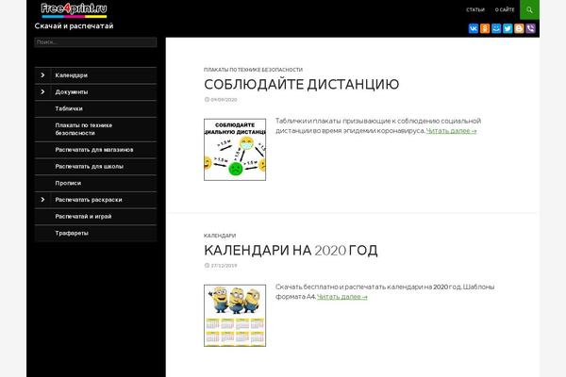Open Документы in the sidebar

[72, 92]
